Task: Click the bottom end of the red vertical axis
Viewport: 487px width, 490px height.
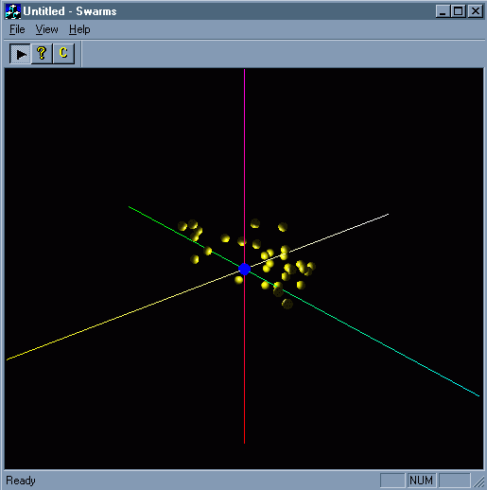Action: [244, 442]
